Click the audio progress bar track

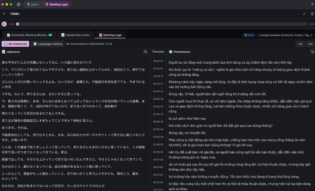point(162,24)
